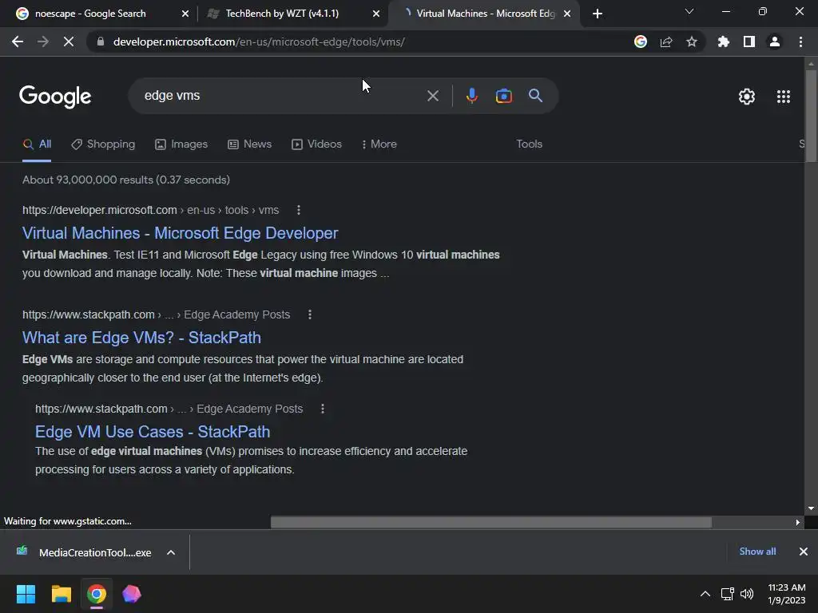Open tab search chevron
Screen dimensions: 818x613
click(689, 11)
